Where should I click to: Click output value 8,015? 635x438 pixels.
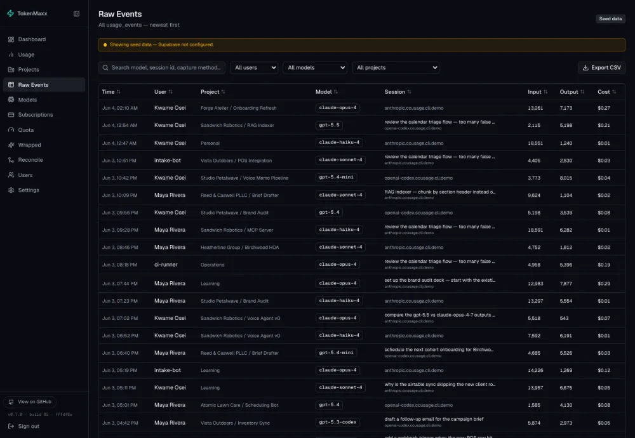tap(566, 178)
